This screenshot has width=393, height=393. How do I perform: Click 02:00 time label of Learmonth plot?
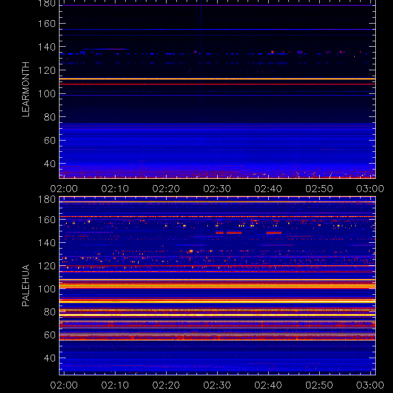coord(64,189)
